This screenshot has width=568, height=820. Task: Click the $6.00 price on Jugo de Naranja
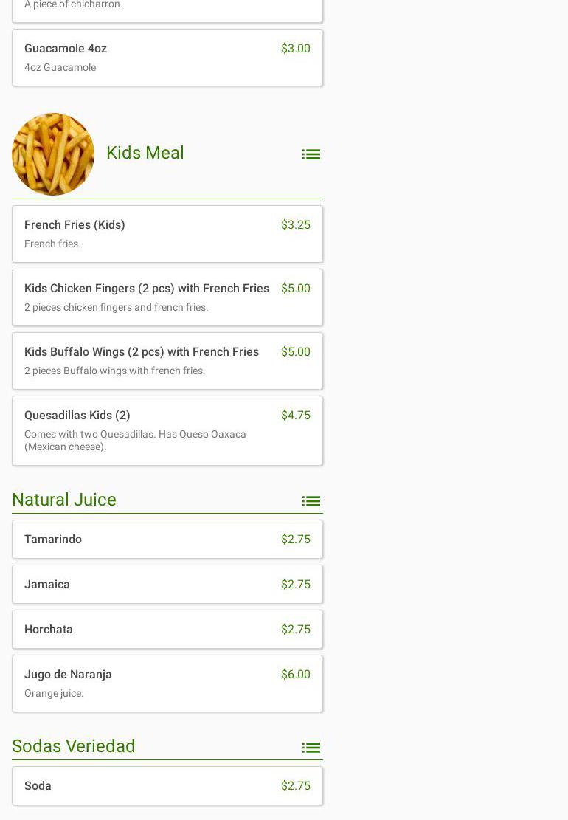tap(295, 674)
